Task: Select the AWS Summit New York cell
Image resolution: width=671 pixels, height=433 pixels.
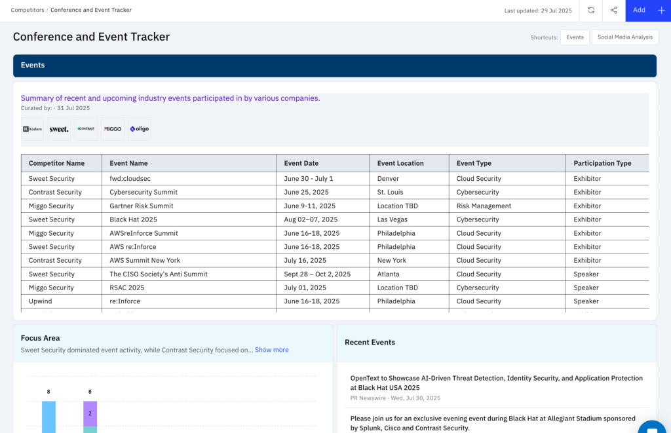Action: point(189,260)
